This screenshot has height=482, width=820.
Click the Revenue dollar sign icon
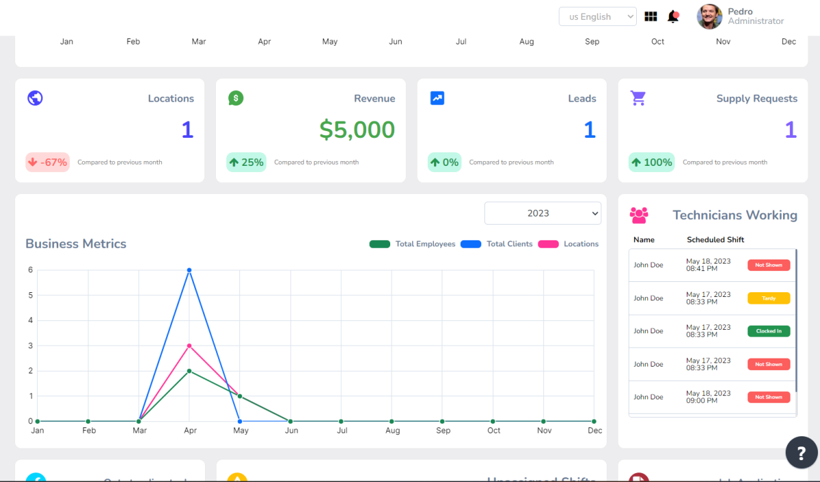coord(236,98)
